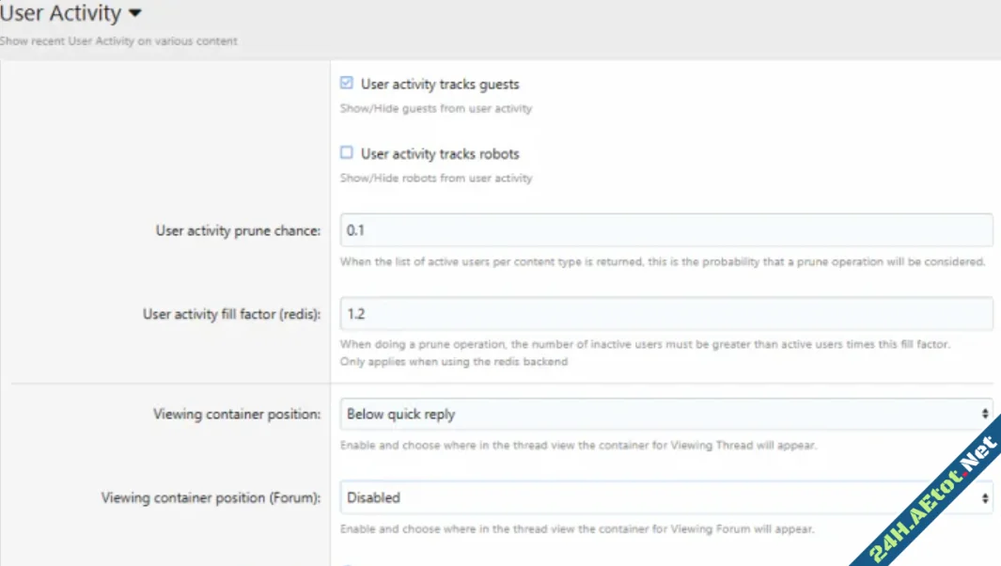Click the arrow icon on the 'Disabled' select
The image size is (1001, 566).
click(x=984, y=497)
